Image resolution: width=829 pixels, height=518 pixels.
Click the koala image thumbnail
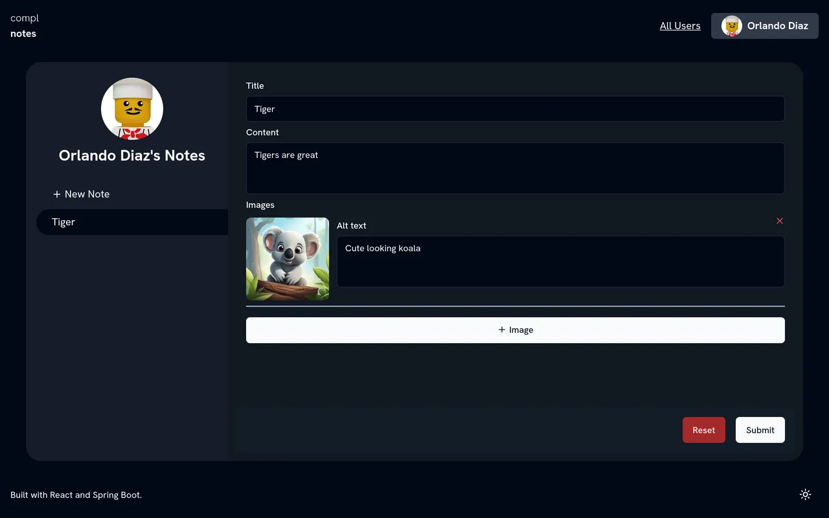[x=287, y=258]
